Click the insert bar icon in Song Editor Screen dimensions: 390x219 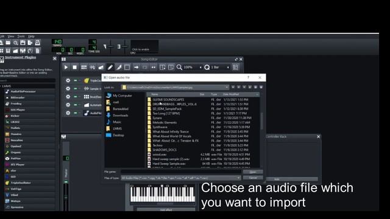click(163, 68)
